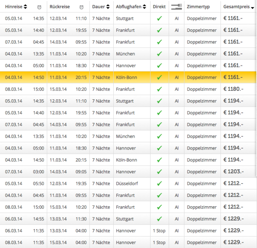Click "1 Stop" in 06.03.14 Hannover row
This screenshot has height=248, width=257.
click(x=159, y=231)
